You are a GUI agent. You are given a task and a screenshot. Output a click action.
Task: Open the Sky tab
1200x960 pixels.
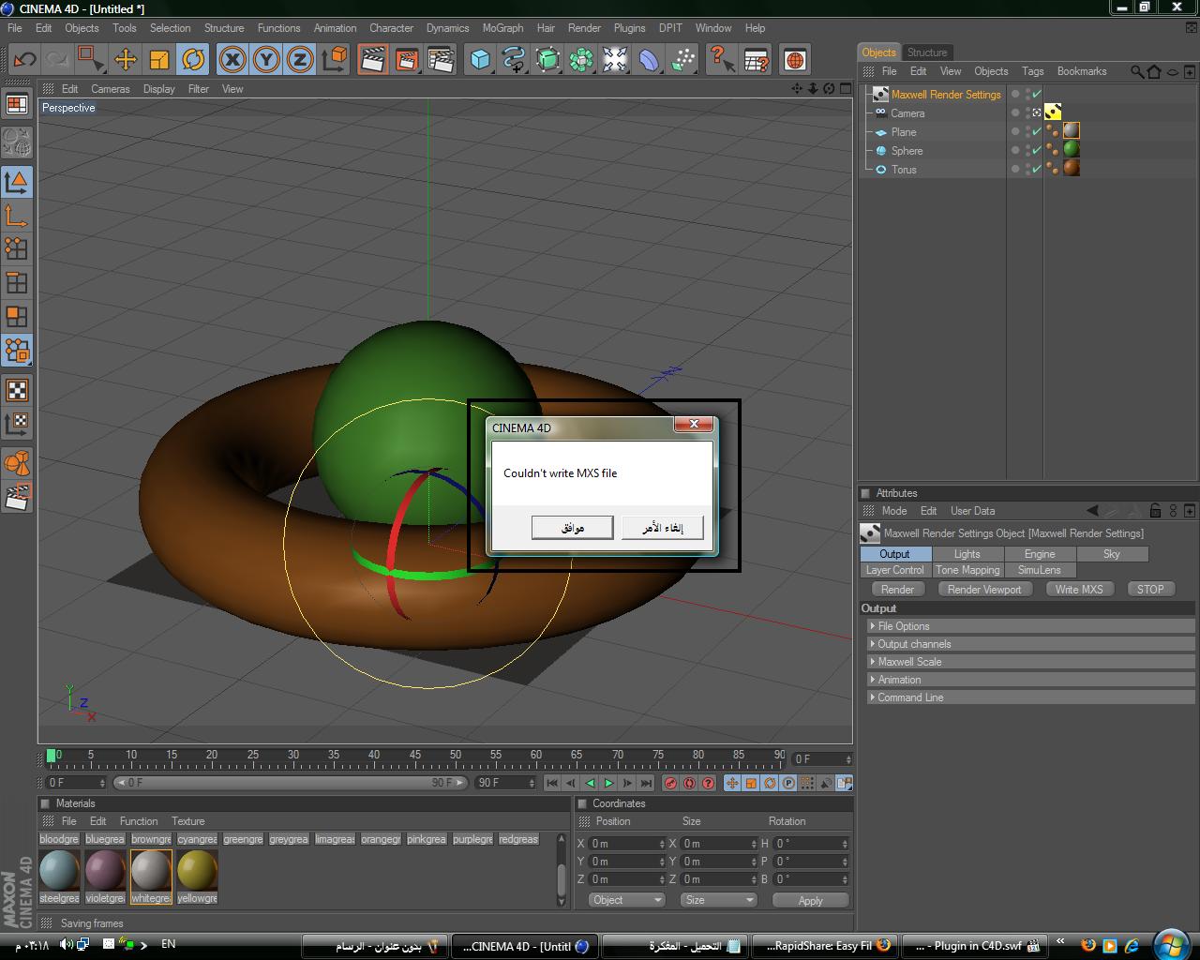pos(1112,554)
